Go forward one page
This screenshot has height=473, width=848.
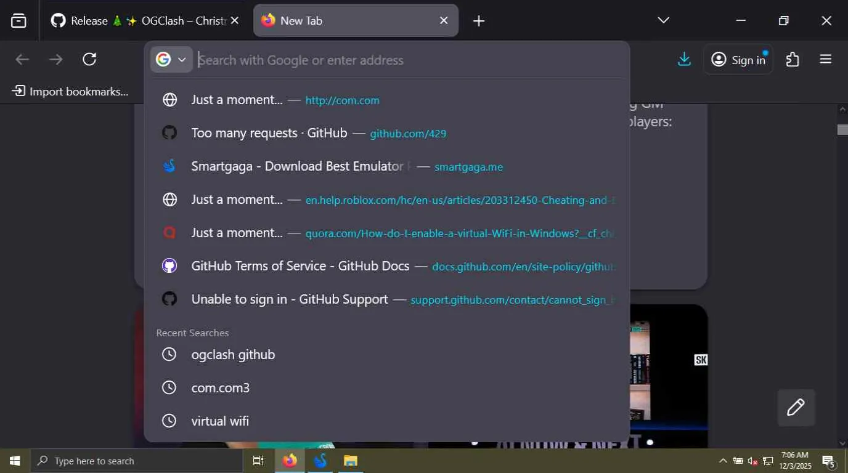pyautogui.click(x=56, y=59)
